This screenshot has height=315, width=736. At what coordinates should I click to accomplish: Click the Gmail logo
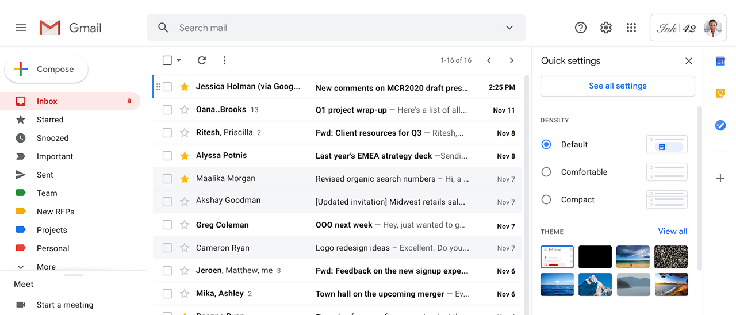tap(71, 28)
